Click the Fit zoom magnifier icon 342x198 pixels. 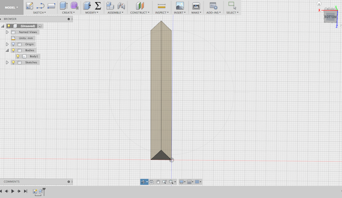[171, 182]
